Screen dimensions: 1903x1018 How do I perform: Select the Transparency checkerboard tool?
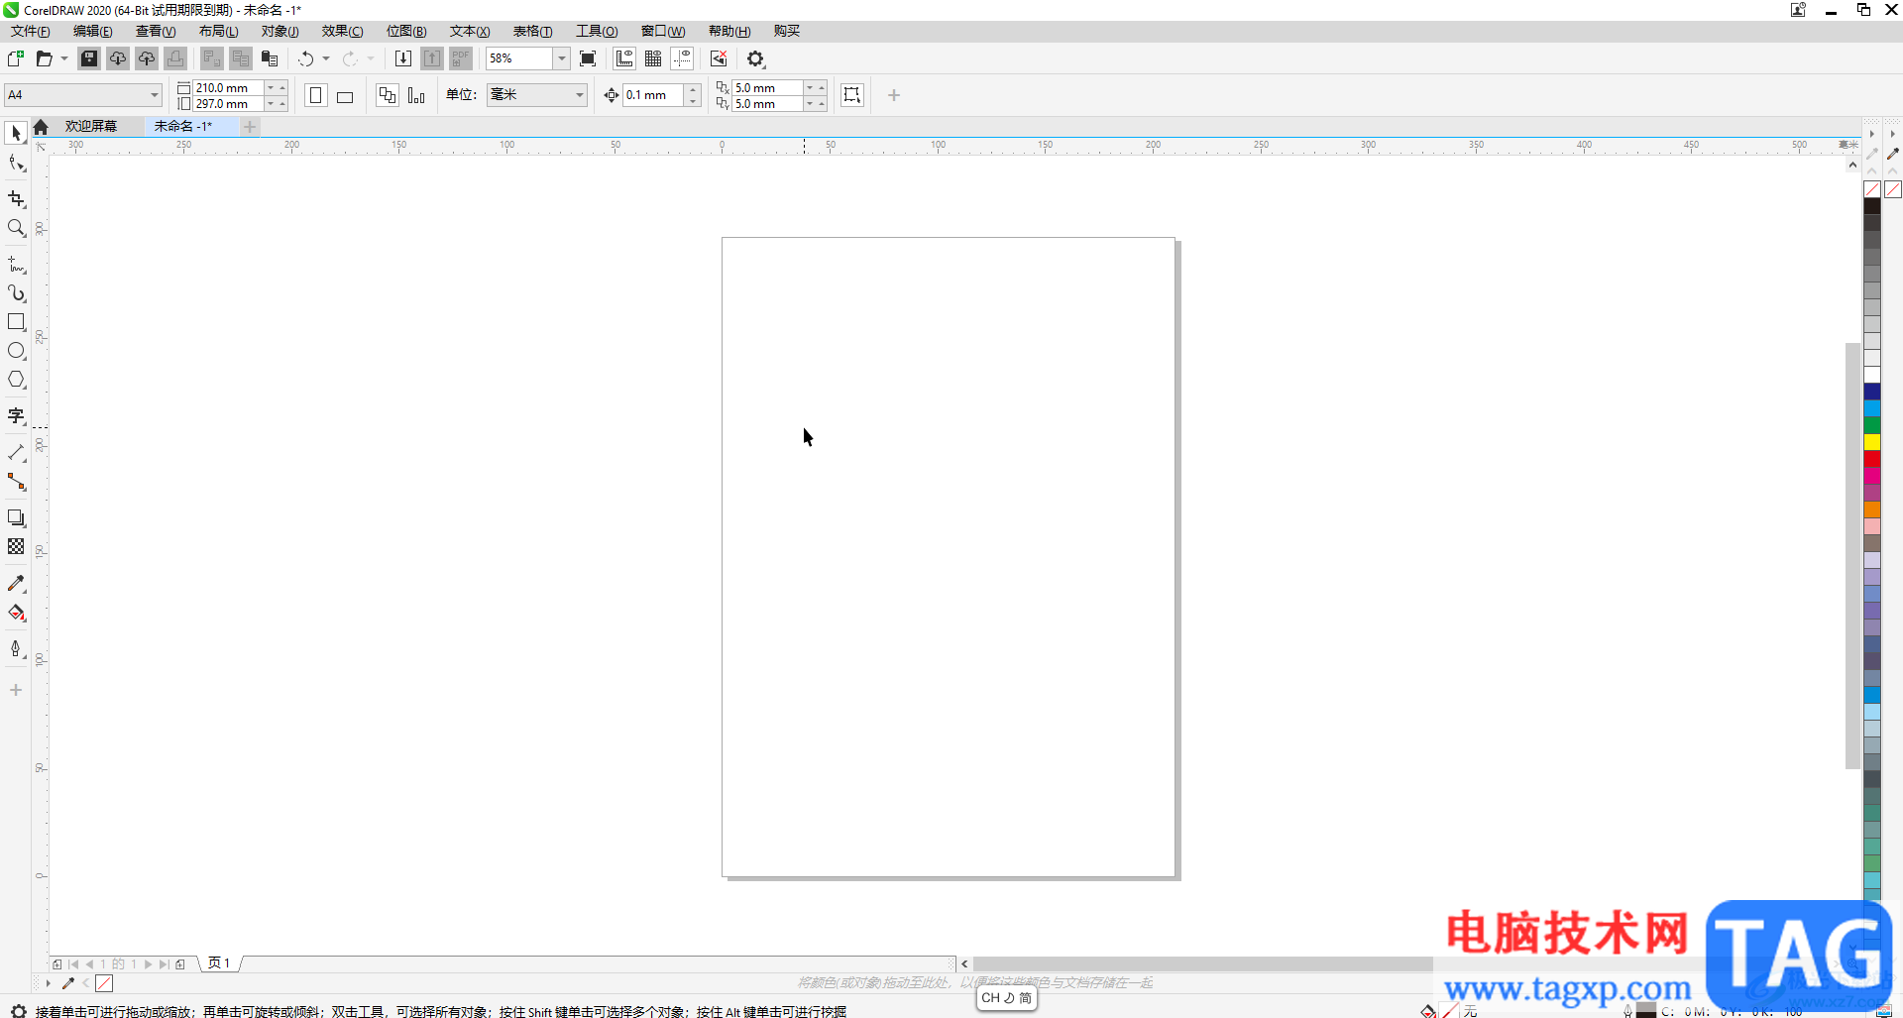[x=16, y=547]
